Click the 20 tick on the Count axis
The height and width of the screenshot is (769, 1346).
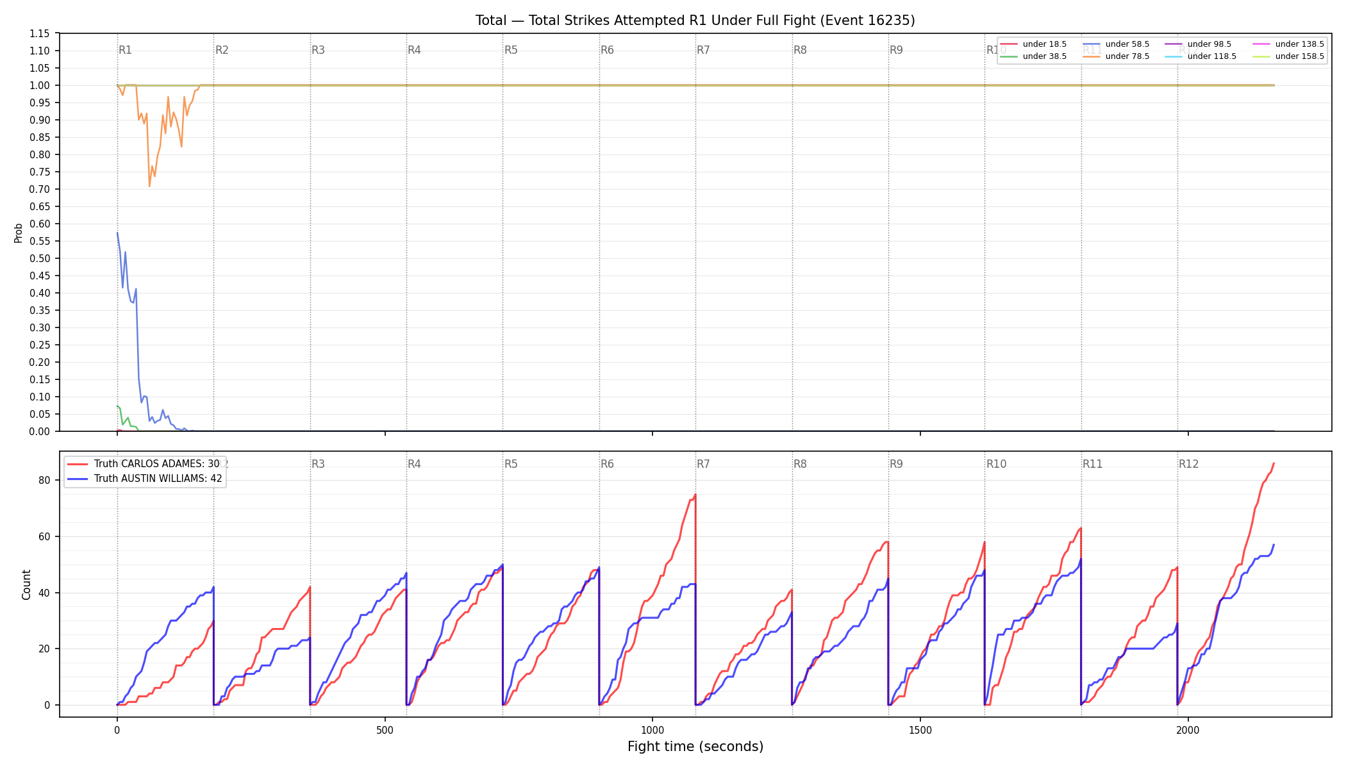point(44,649)
